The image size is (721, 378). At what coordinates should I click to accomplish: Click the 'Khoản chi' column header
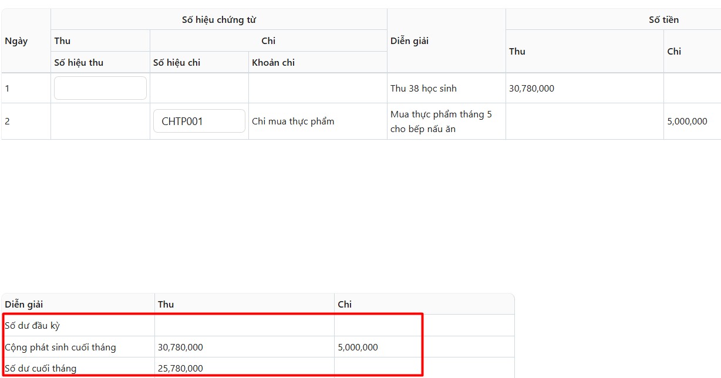(x=273, y=63)
